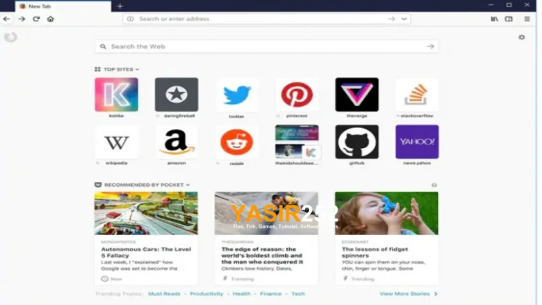Click the go arrow in address bar

[x=391, y=19]
